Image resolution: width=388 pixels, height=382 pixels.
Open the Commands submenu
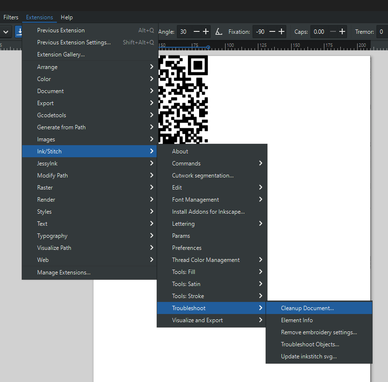(212, 164)
